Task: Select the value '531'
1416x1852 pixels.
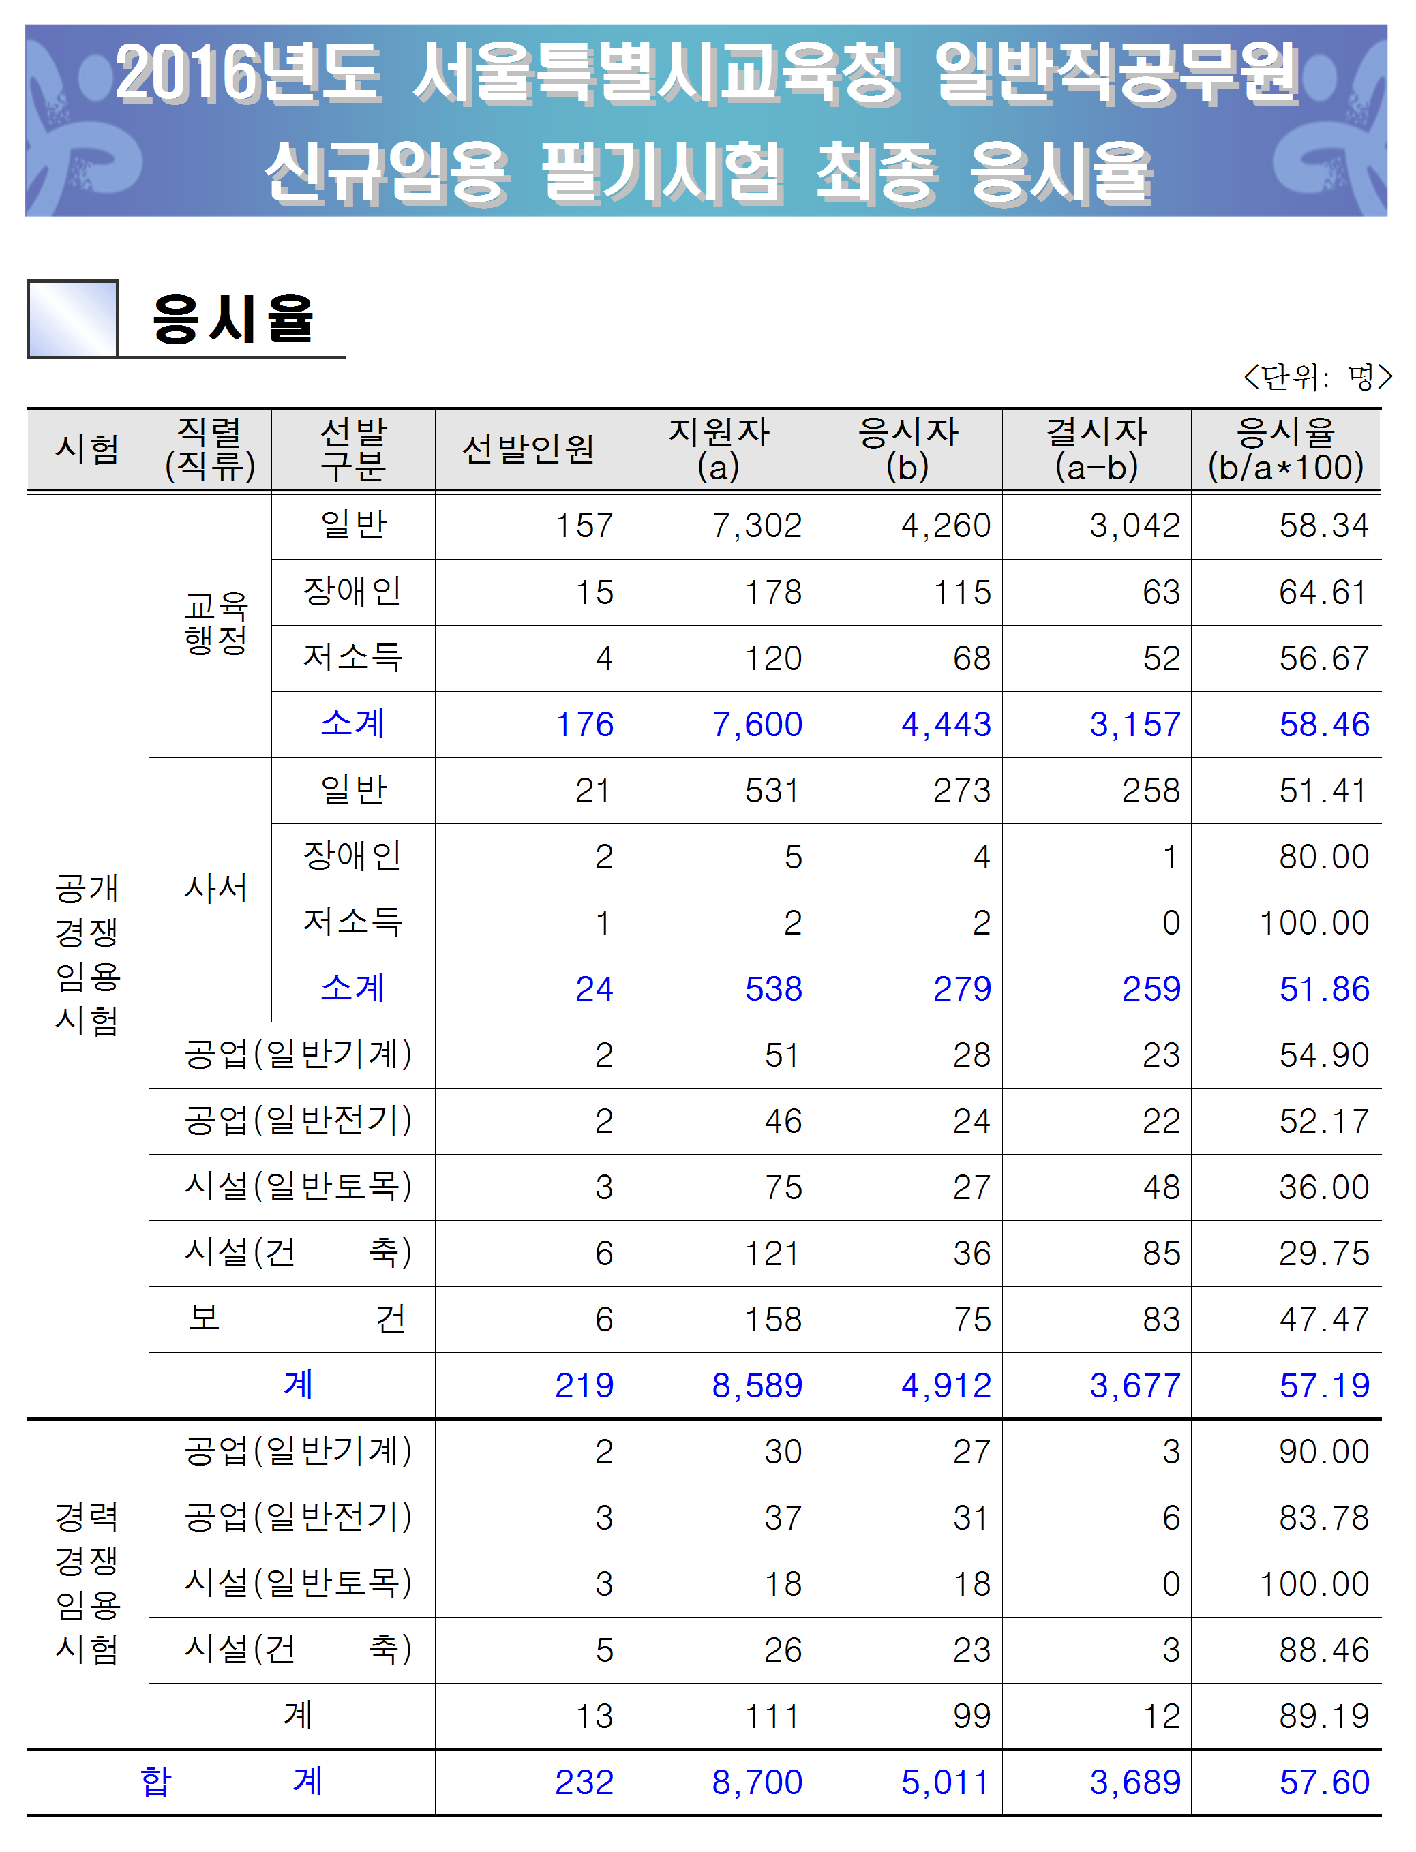Action: pos(773,791)
